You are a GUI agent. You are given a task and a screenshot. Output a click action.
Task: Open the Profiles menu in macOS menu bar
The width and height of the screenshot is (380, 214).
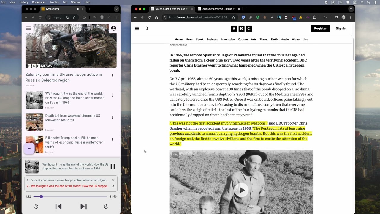tap(54, 2)
